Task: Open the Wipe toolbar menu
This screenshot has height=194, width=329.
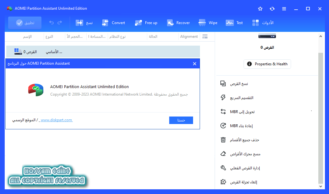Action: (208, 23)
